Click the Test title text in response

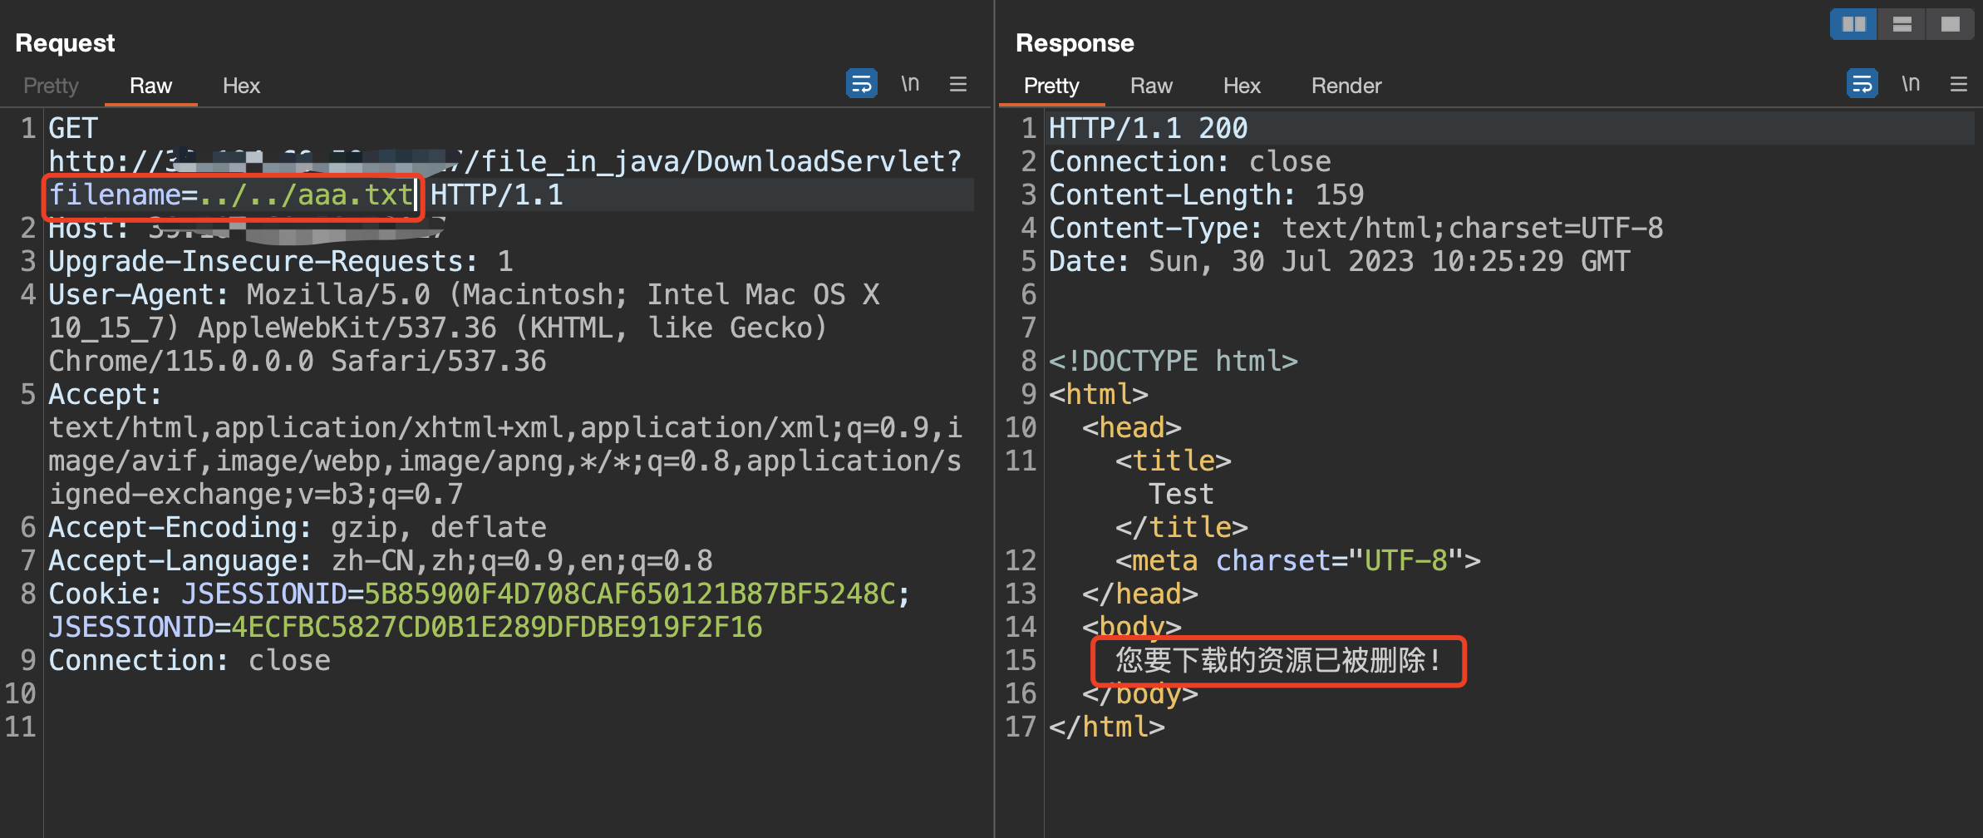point(1182,494)
